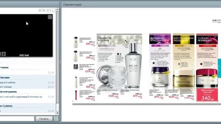Expand the webcam video to full screen
Image resolution: width=221 pixels, height=124 pixels.
[x=50, y=17]
